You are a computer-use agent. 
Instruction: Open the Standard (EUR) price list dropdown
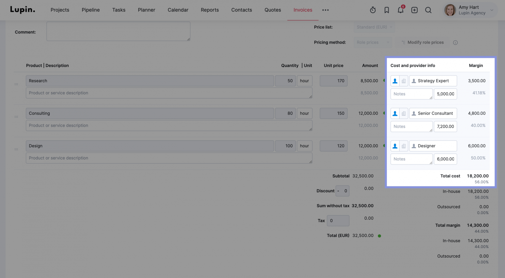374,27
